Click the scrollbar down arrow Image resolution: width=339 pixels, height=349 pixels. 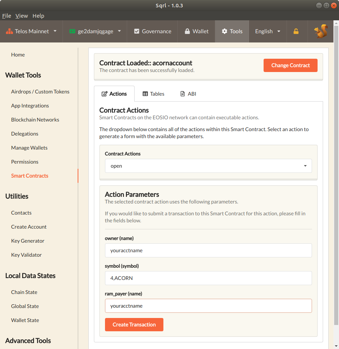(336, 346)
